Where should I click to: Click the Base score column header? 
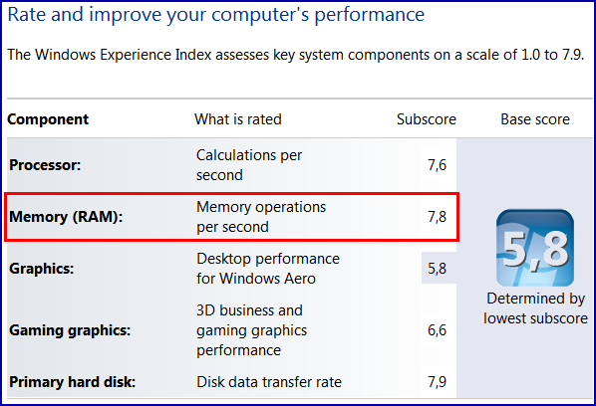[x=535, y=119]
